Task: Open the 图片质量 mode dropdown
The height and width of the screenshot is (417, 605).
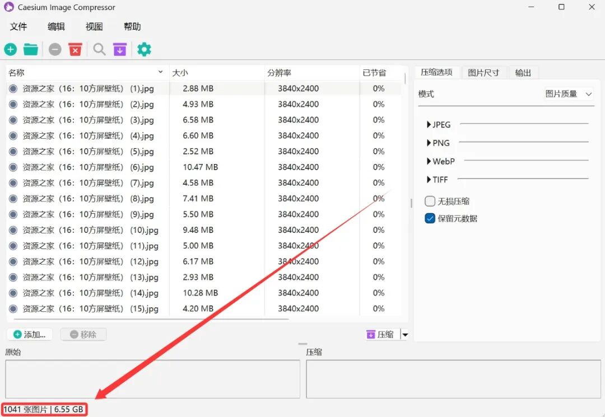Action: pyautogui.click(x=569, y=94)
